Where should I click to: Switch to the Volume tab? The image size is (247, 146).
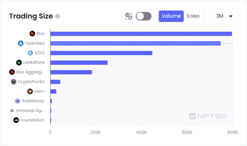coord(171,16)
